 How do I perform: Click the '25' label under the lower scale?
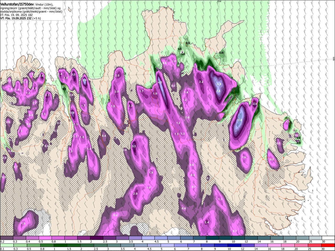coord(310,249)
